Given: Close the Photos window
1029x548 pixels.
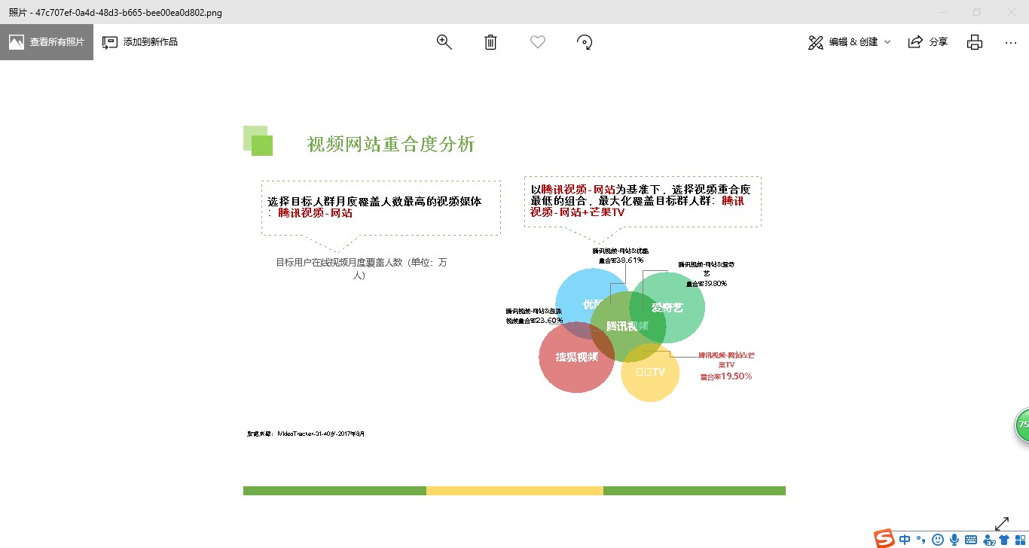Looking at the screenshot, I should [x=1012, y=12].
